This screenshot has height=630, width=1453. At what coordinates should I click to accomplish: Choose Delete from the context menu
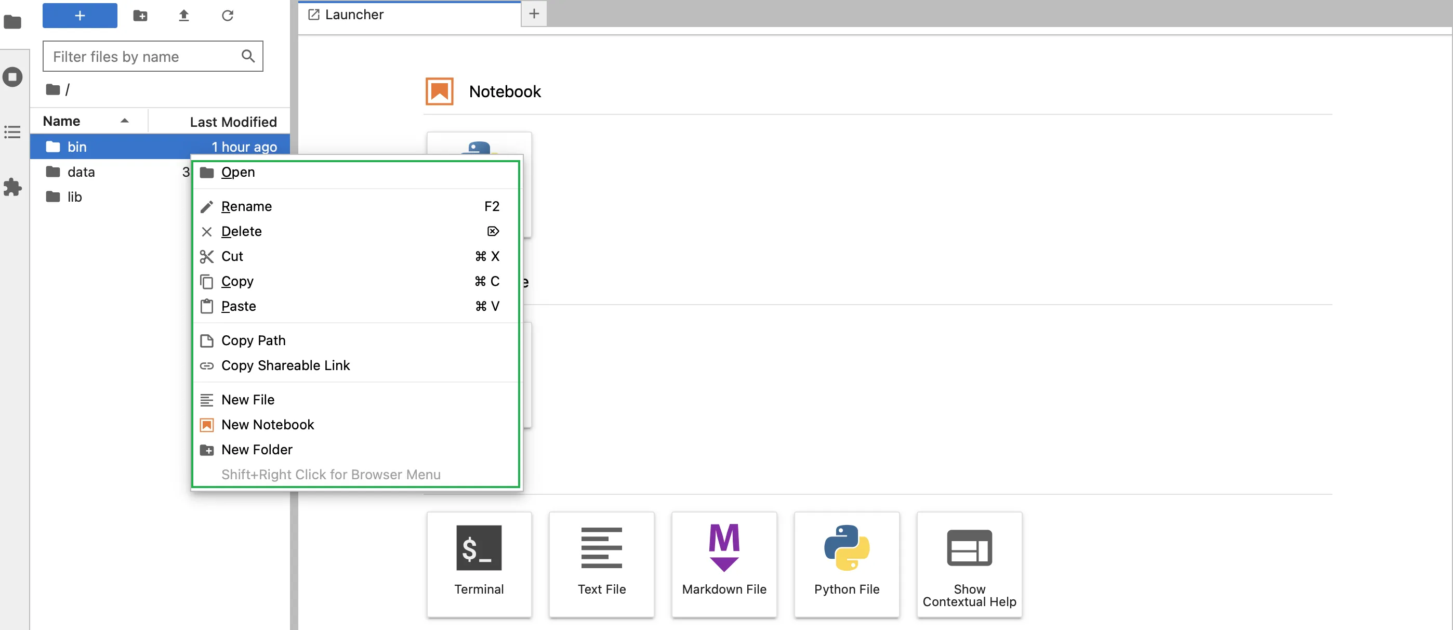[x=355, y=231]
